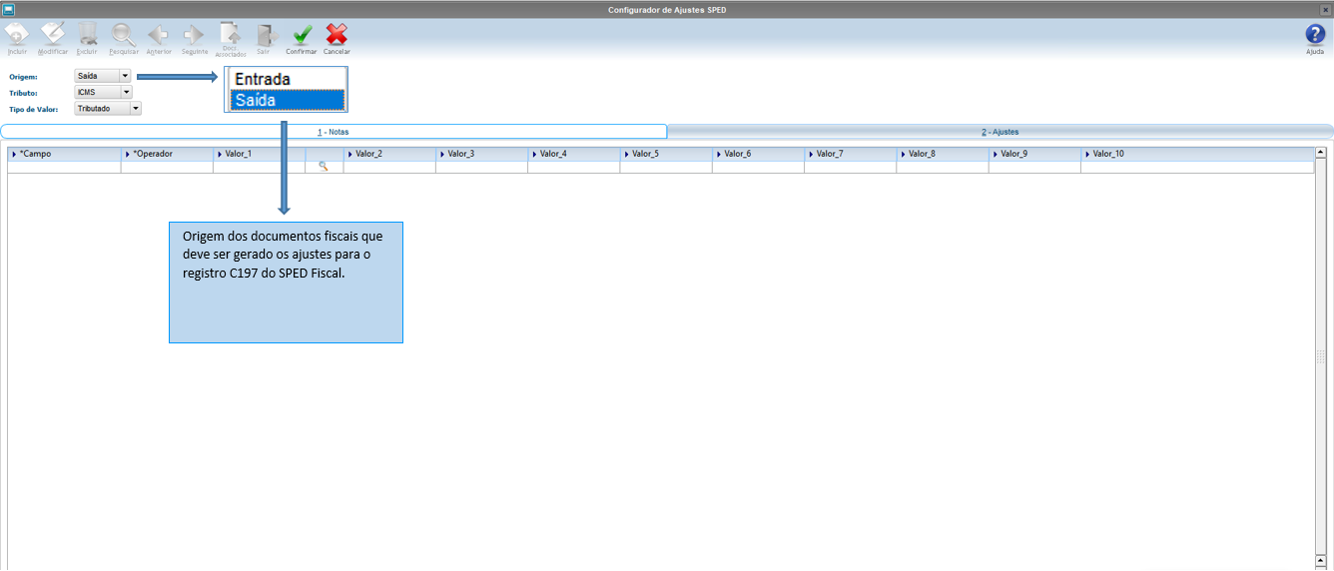Click the grid scrollbar up arrow
The height and width of the screenshot is (571, 1334).
tap(1320, 153)
